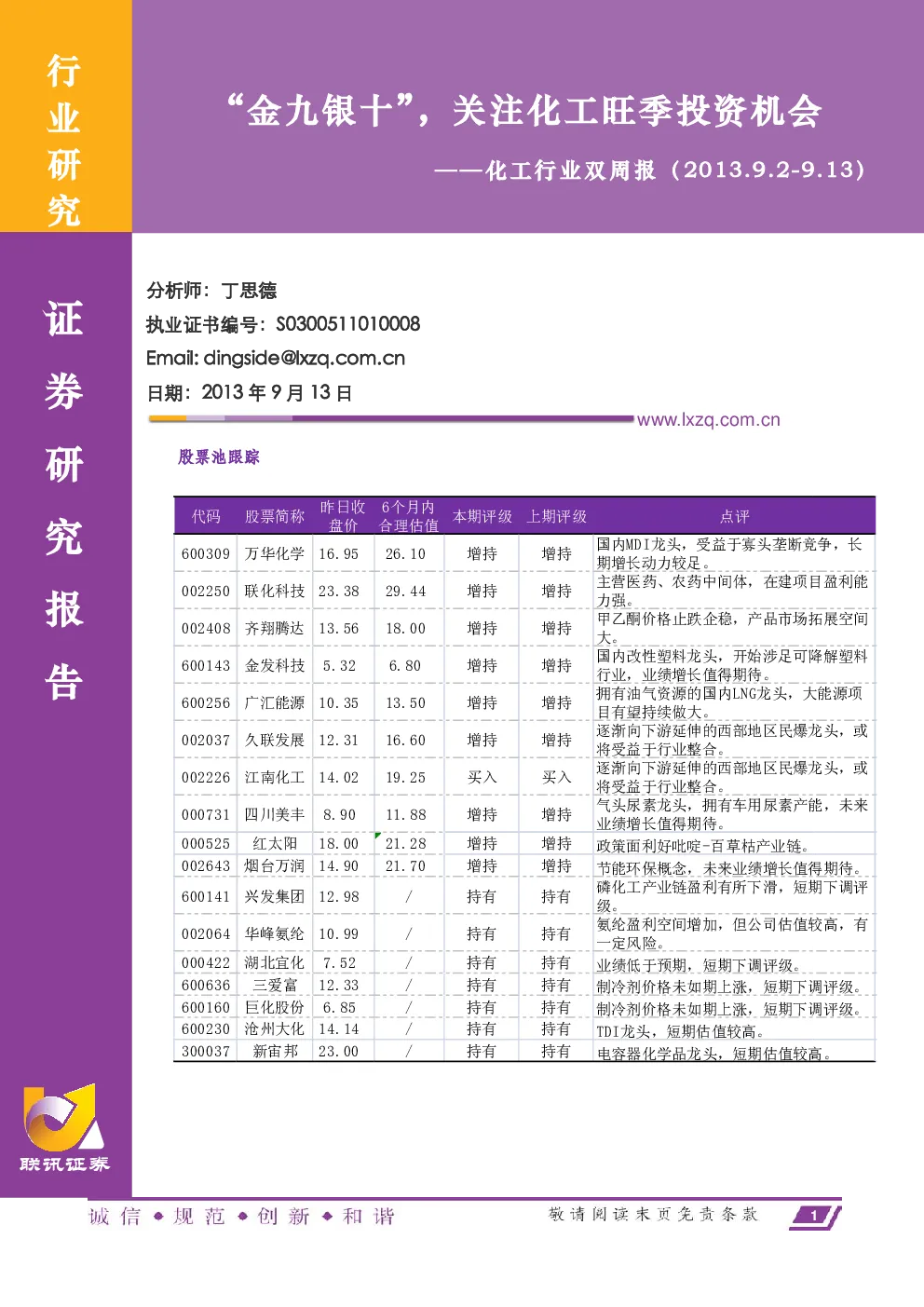Click stock name 烟台万润

click(275, 866)
